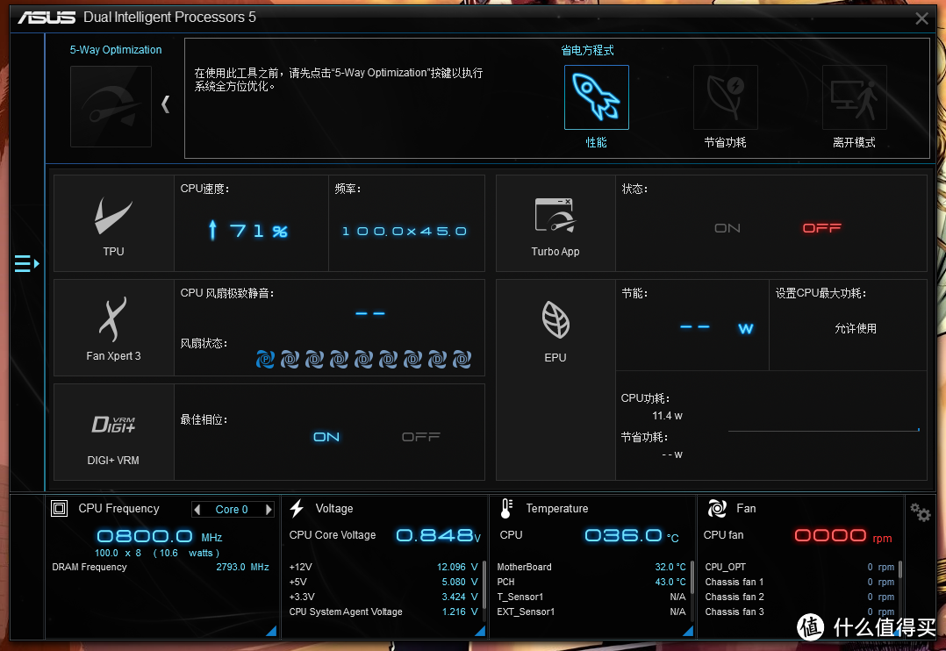Open the EPU leaf icon
The width and height of the screenshot is (946, 651).
pos(555,319)
